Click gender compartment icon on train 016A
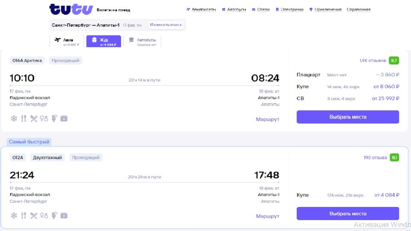This screenshot has height=231, width=411. click(44, 118)
